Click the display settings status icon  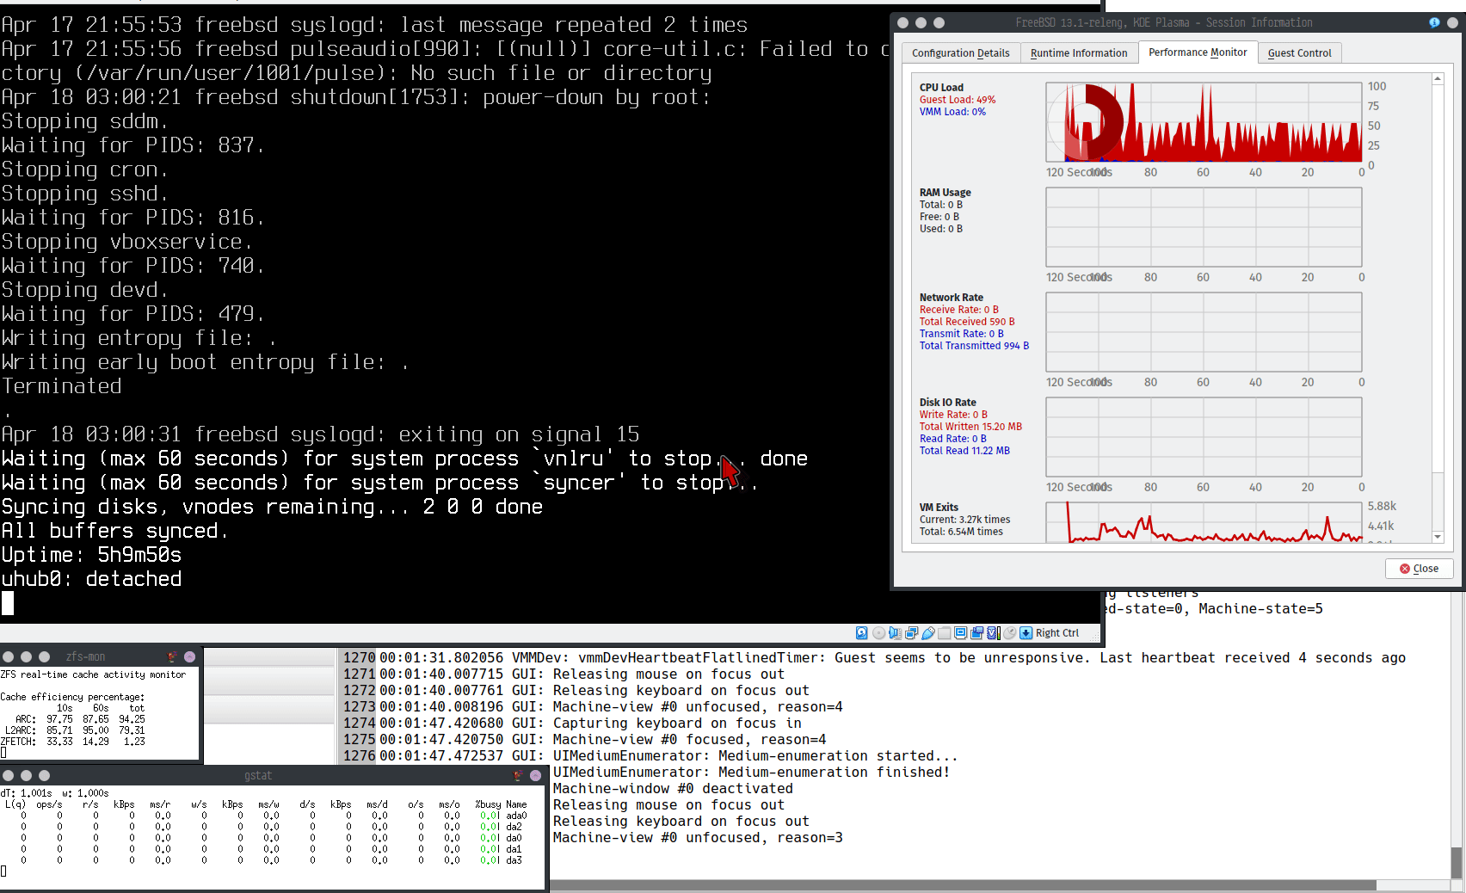[960, 633]
